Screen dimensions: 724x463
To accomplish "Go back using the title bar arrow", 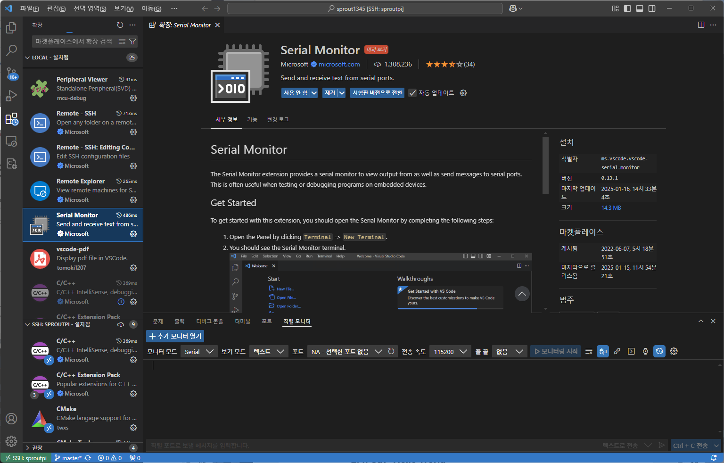I will point(205,8).
